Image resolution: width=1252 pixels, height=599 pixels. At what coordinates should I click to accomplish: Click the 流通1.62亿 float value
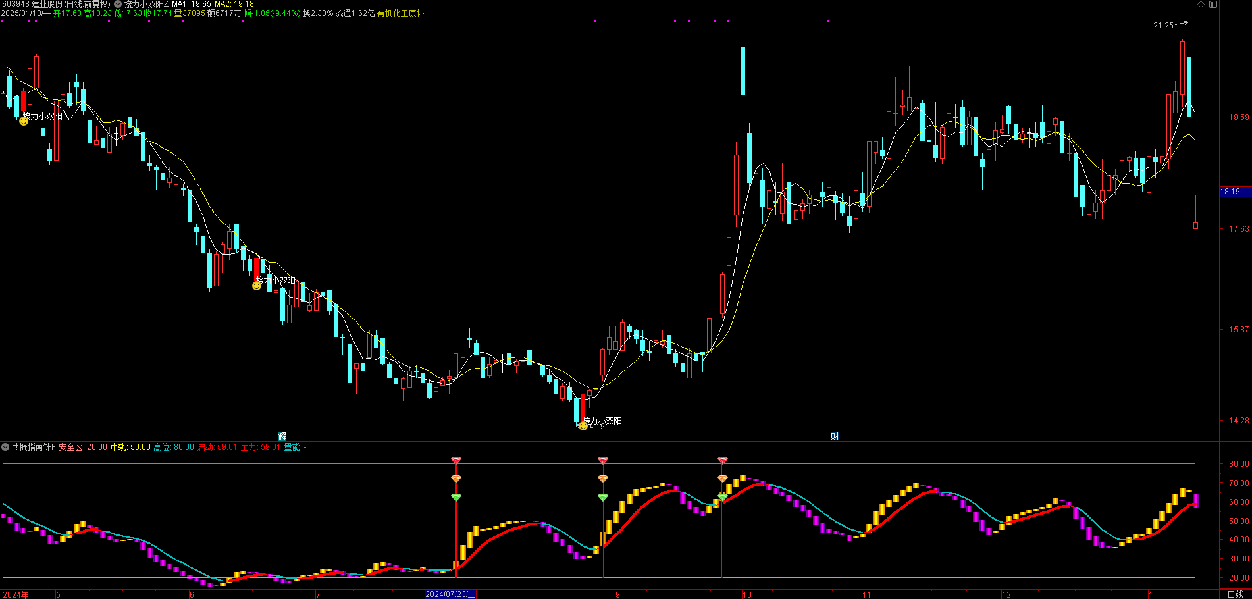click(355, 13)
